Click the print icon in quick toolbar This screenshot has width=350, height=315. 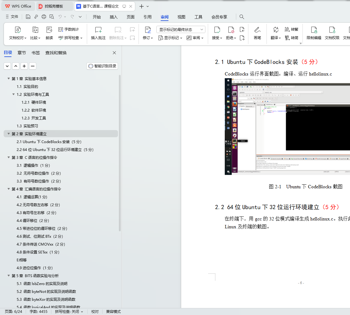pyautogui.click(x=44, y=17)
